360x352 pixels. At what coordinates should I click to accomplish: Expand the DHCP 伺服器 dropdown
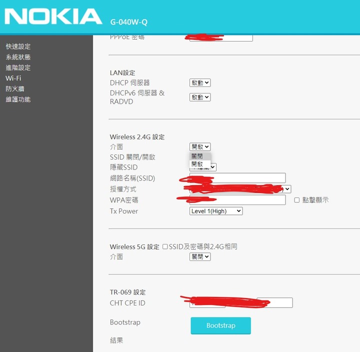click(200, 82)
